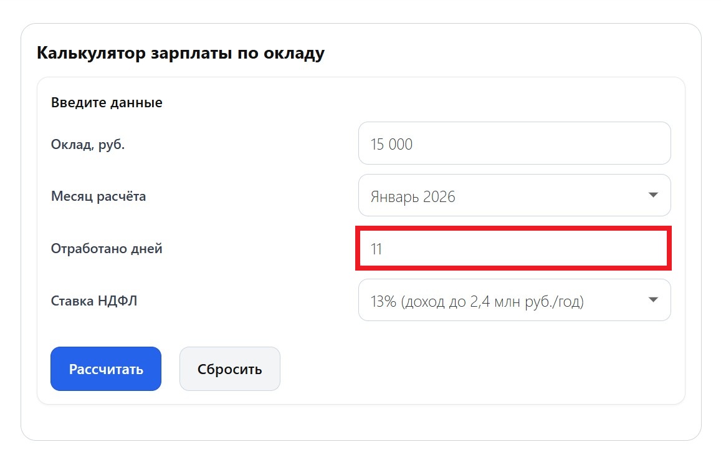This screenshot has height=462, width=721.
Task: Click the Калькулятор зарплаты по окладу heading
Action: [x=180, y=53]
